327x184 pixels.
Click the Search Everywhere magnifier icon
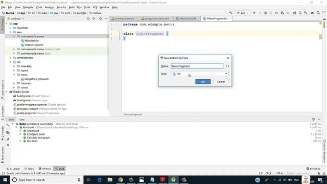coord(318,13)
